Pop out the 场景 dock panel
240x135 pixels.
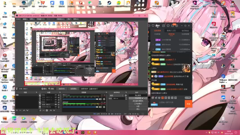pos(36,92)
